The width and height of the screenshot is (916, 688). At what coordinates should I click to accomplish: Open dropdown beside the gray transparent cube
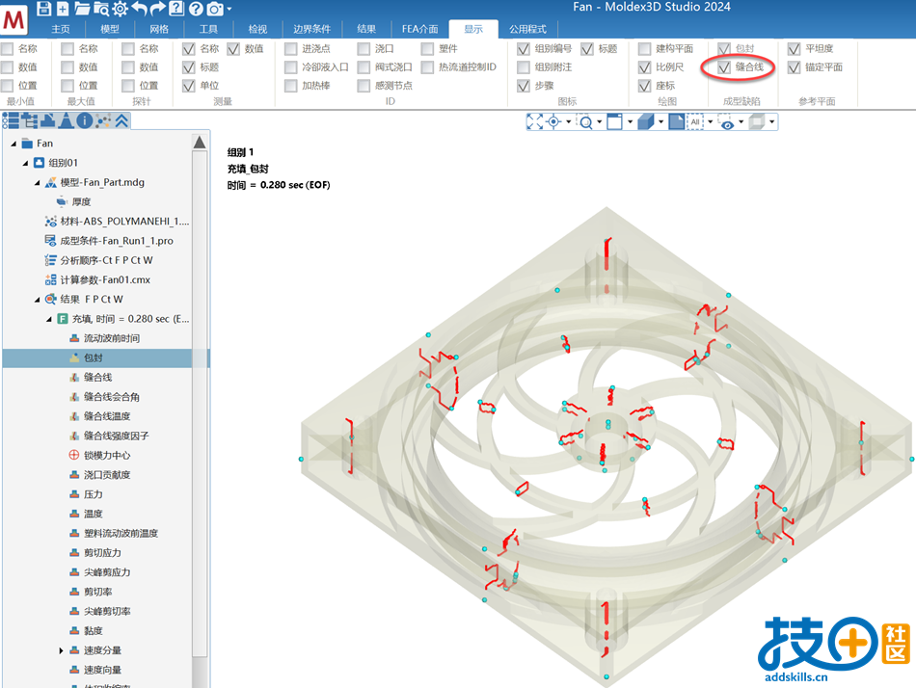[x=771, y=122]
